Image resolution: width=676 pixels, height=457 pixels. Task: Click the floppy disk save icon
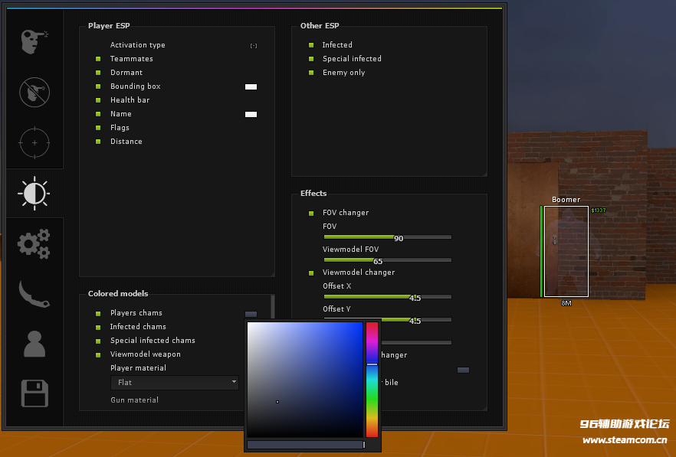34,395
